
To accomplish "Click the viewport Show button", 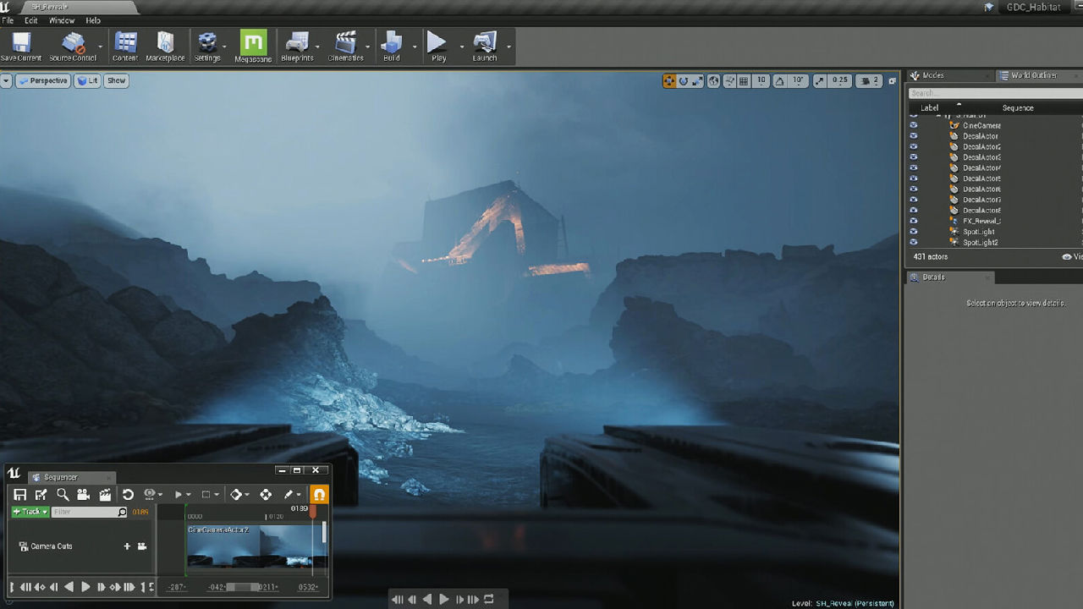I will (x=116, y=81).
